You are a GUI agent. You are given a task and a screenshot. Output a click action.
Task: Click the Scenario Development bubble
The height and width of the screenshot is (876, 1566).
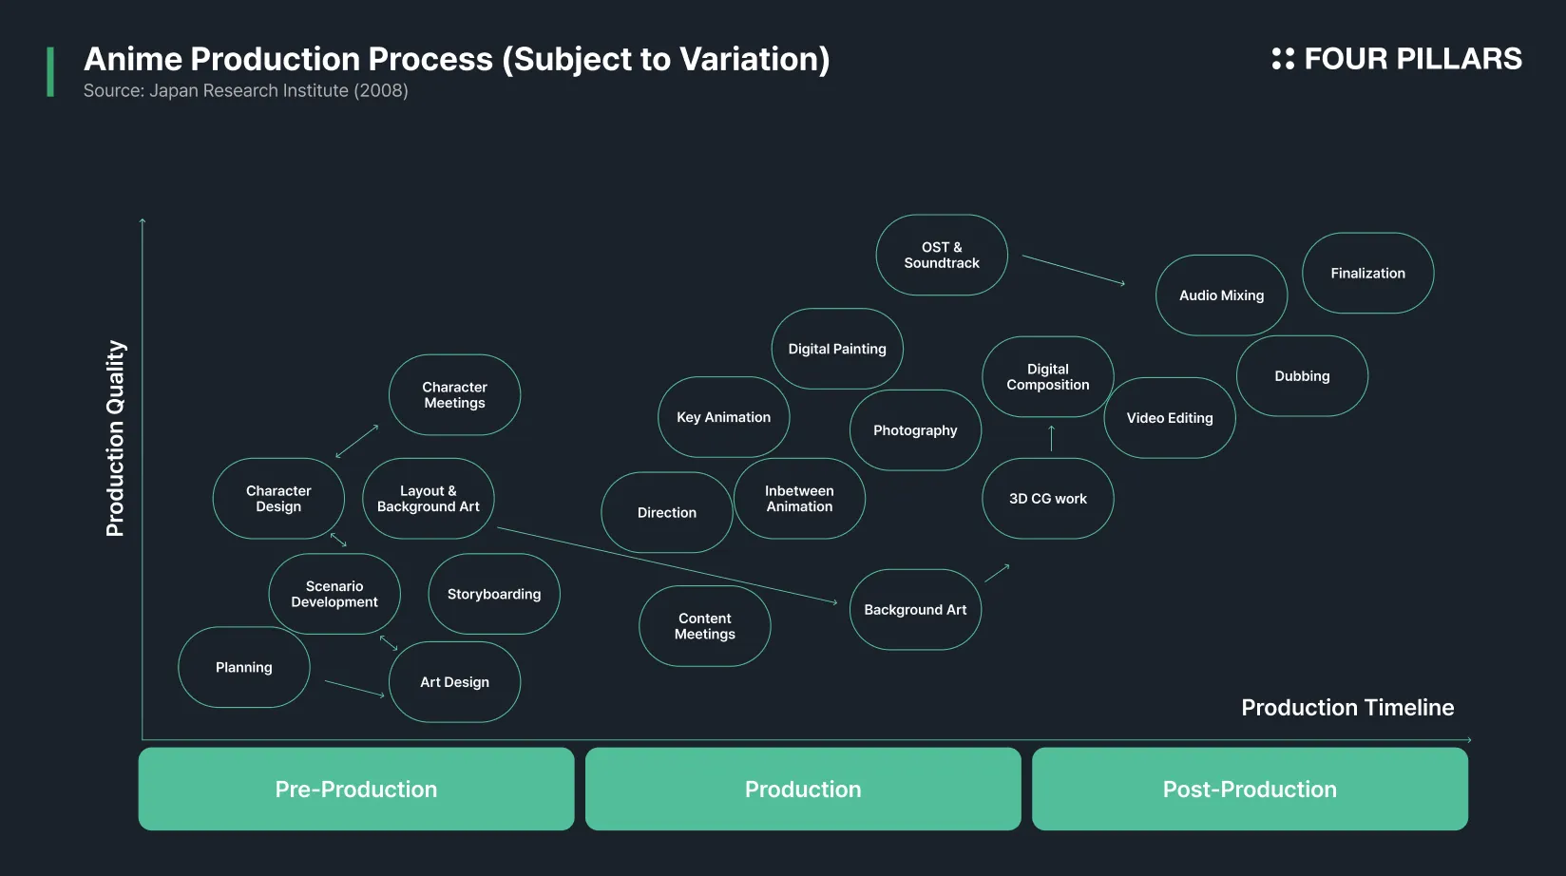[x=334, y=594]
